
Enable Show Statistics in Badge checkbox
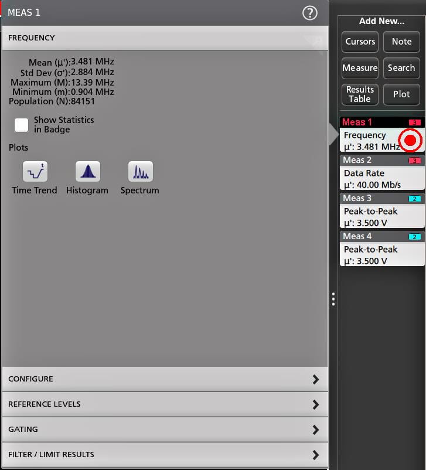coord(22,125)
